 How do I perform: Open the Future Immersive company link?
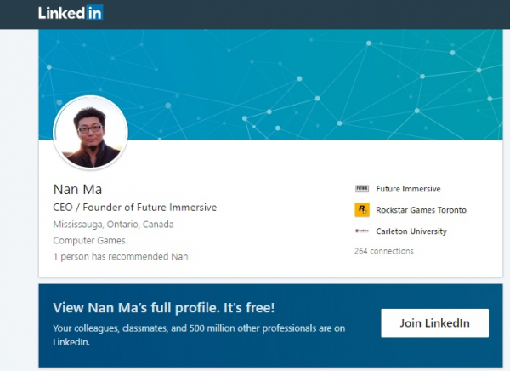pos(408,189)
